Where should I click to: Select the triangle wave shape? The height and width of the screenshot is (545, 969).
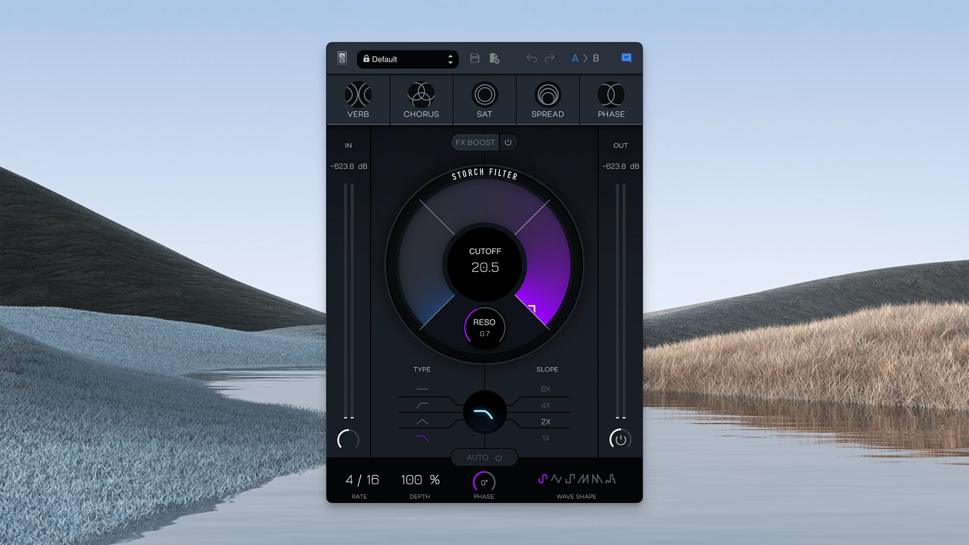[557, 478]
